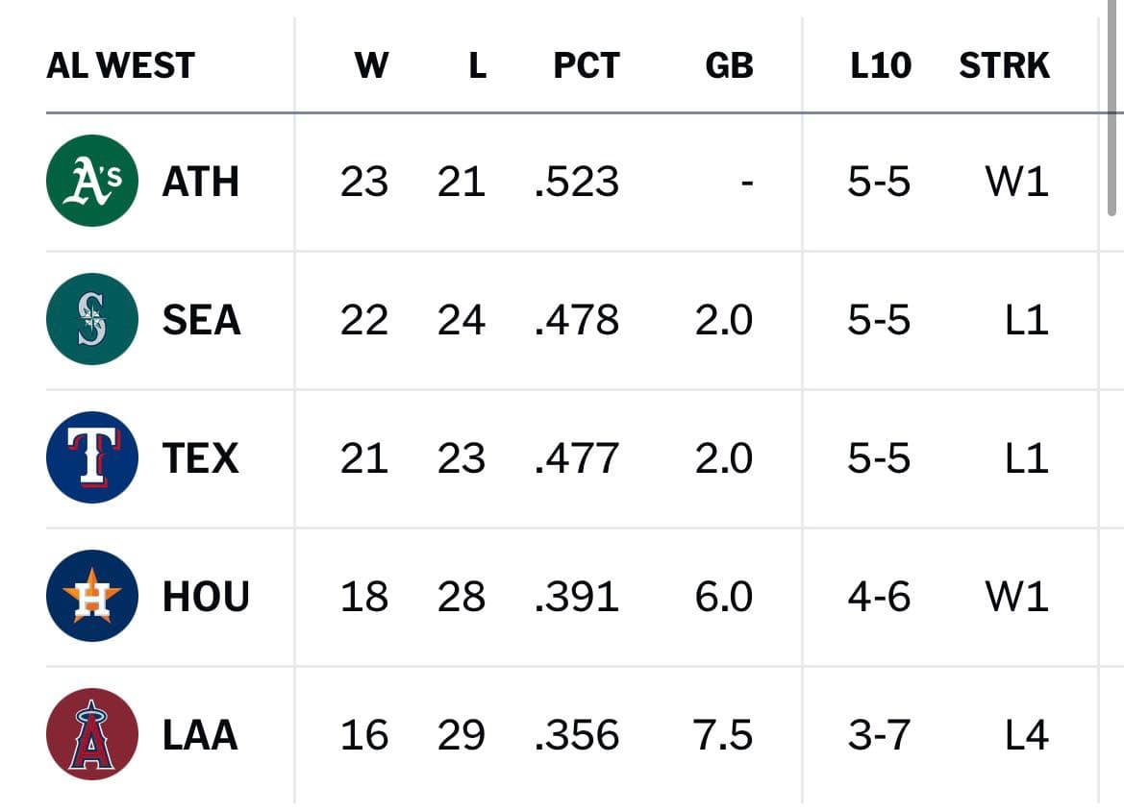Click the Seattle Mariners logo
The image size is (1124, 812).
click(x=91, y=319)
